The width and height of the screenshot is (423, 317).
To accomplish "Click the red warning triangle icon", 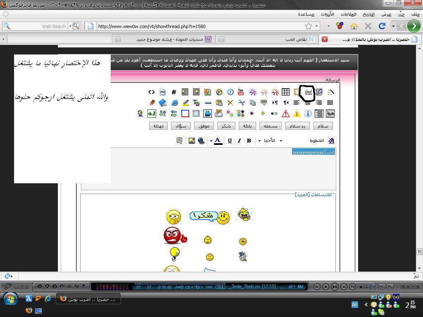I will click(x=285, y=114).
